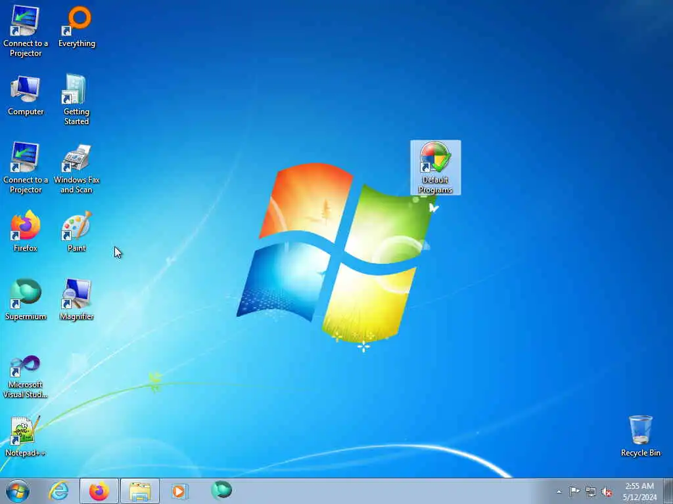Open the clock showing 2:55 AM
Screen dimensions: 673x504
pyautogui.click(x=639, y=491)
